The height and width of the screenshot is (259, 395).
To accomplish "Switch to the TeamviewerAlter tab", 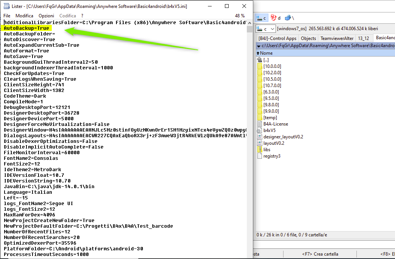I will 337,38.
